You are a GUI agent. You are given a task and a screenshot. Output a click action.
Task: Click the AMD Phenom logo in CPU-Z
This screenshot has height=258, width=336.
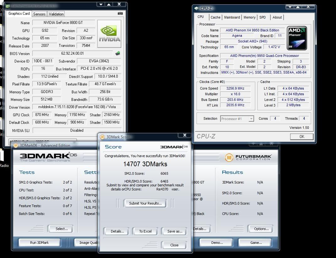click(297, 38)
